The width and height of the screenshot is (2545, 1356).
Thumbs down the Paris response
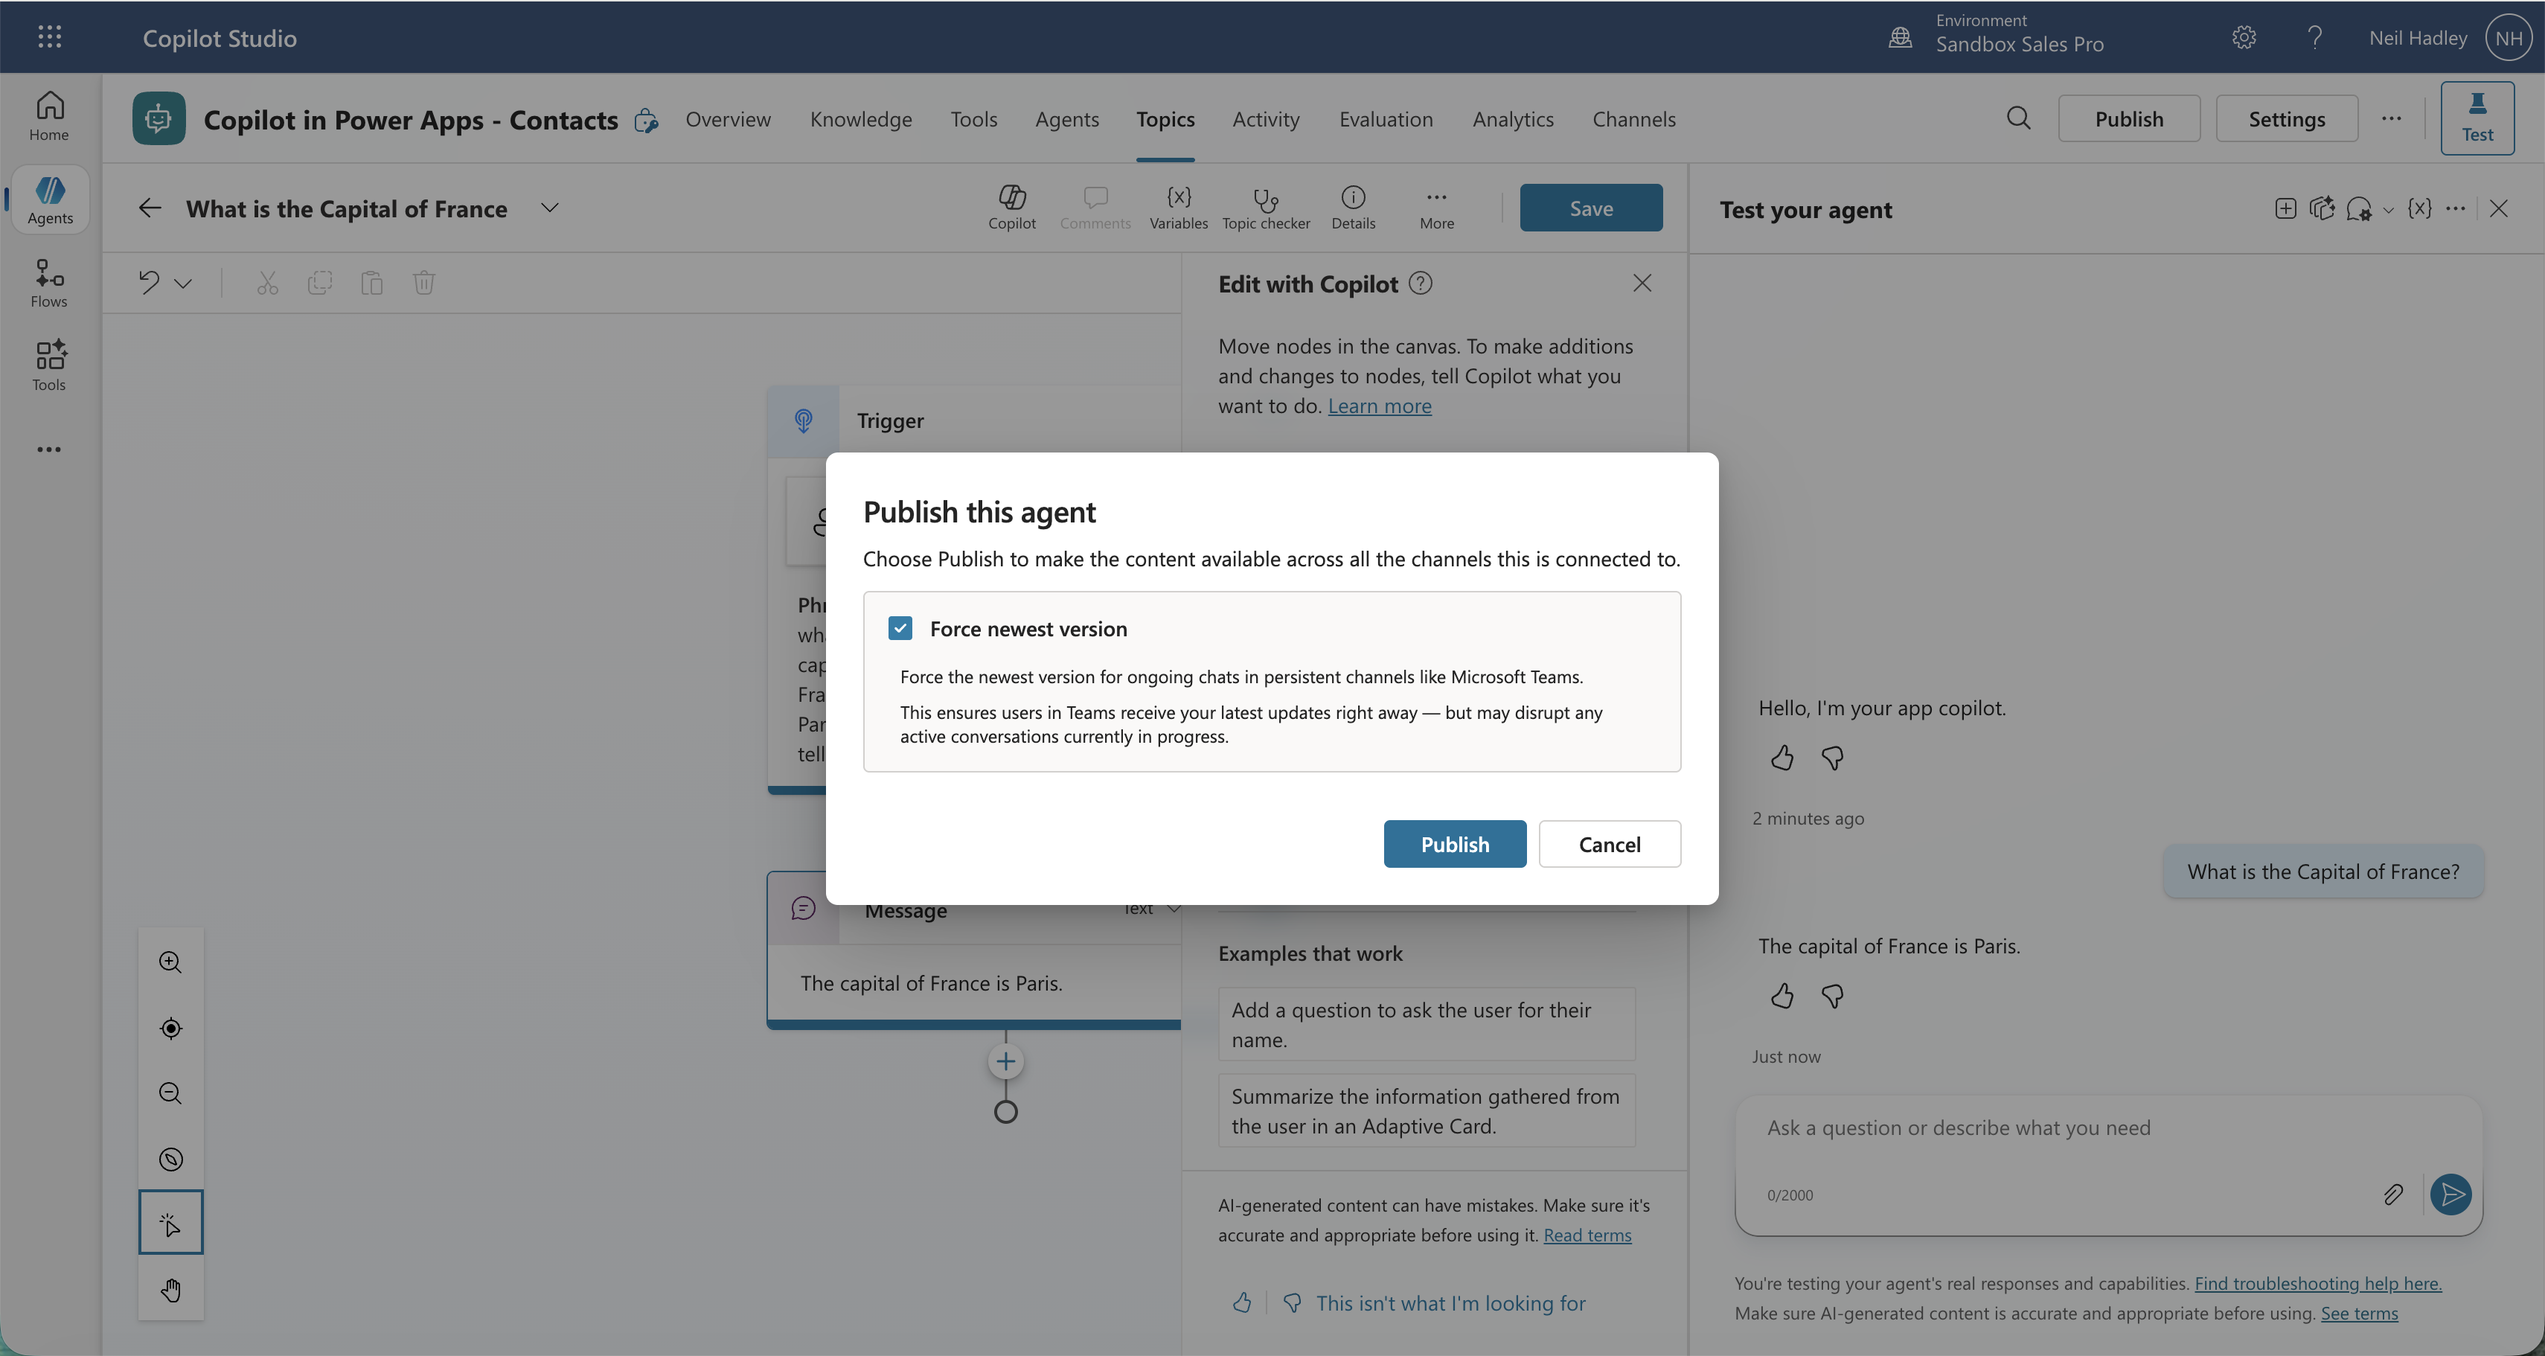click(x=1831, y=995)
